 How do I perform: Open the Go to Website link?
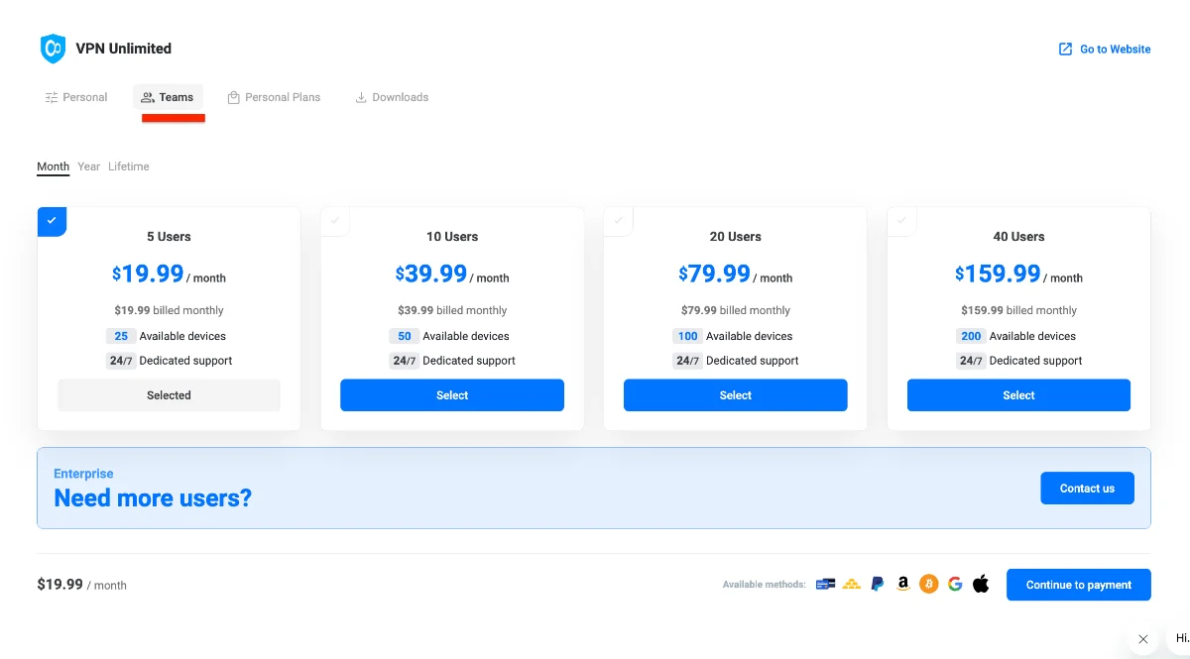1105,49
